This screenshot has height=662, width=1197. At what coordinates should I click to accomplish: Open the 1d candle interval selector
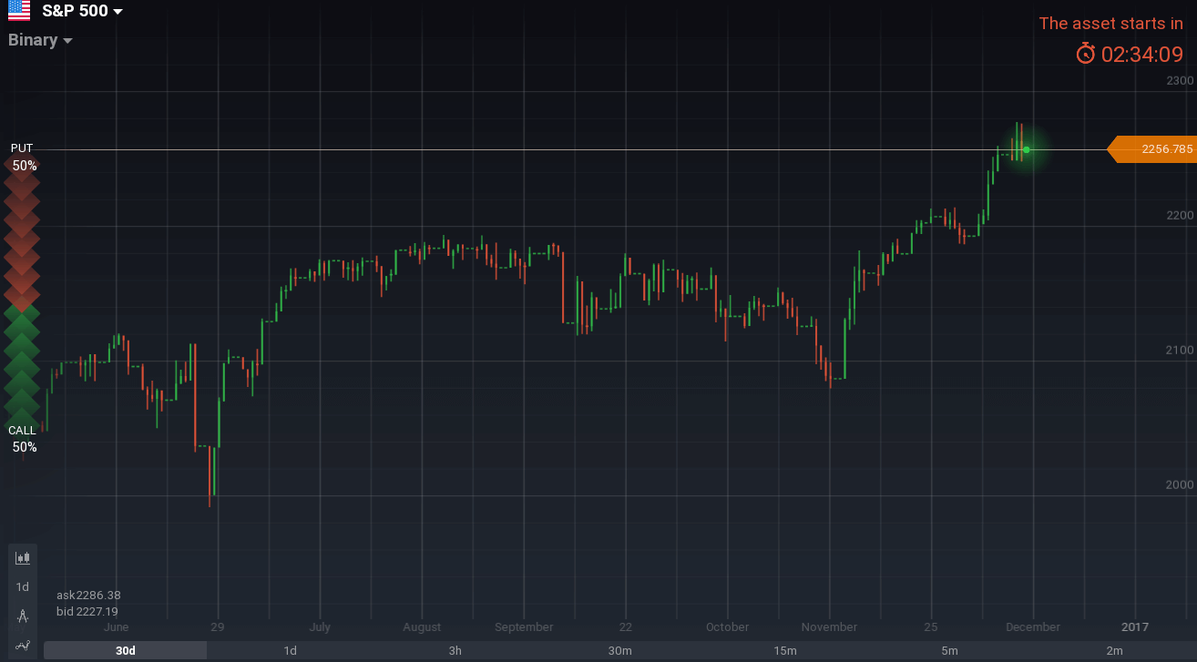pos(23,587)
